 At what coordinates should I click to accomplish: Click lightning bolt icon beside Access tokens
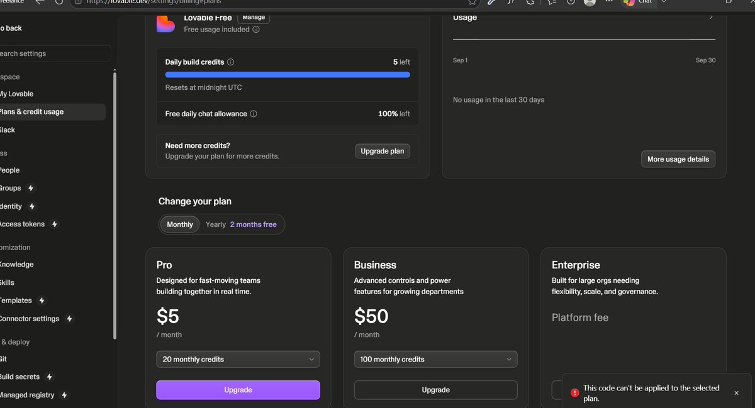click(55, 224)
